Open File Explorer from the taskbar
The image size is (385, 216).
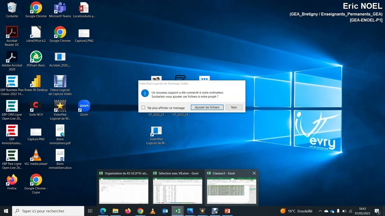pos(115,211)
